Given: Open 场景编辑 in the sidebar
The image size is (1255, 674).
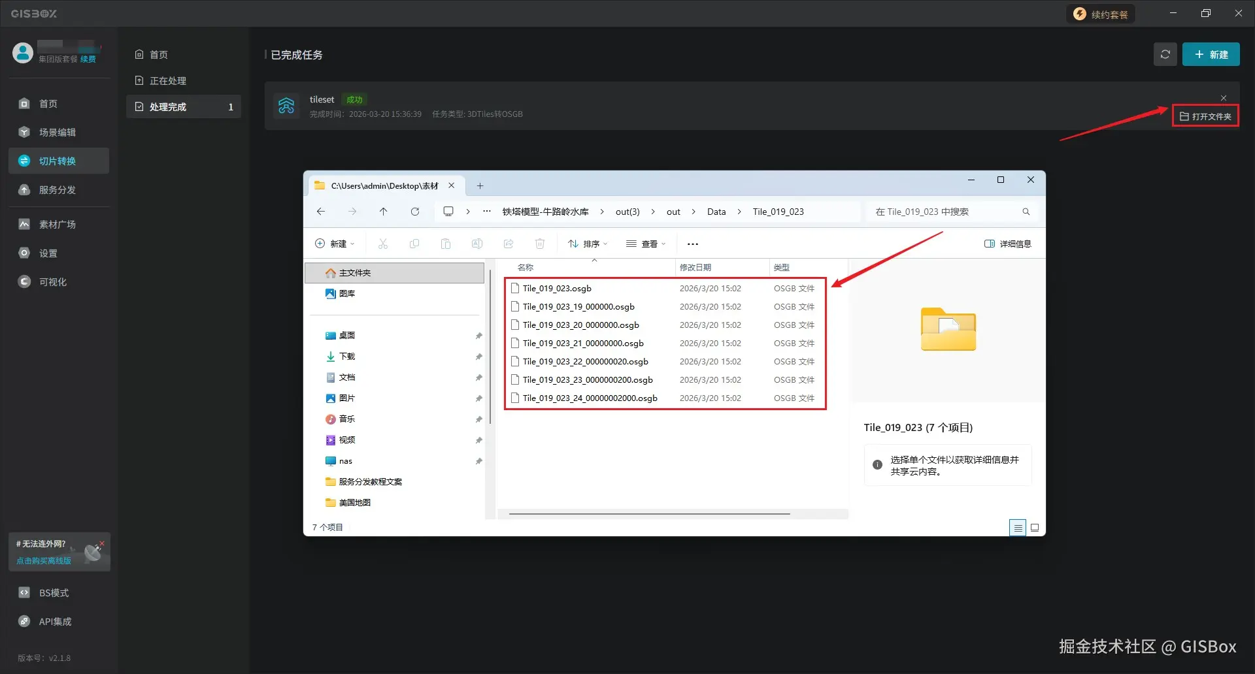Looking at the screenshot, I should click(x=58, y=133).
